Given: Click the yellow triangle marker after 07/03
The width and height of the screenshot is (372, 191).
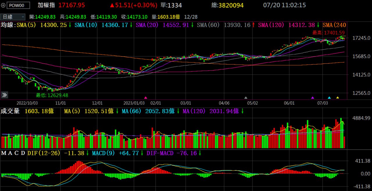Looking at the screenshot, I should (337, 98).
